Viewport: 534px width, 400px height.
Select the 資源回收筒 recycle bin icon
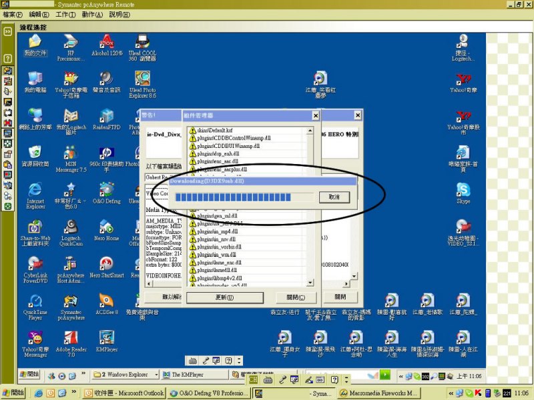pos(35,156)
